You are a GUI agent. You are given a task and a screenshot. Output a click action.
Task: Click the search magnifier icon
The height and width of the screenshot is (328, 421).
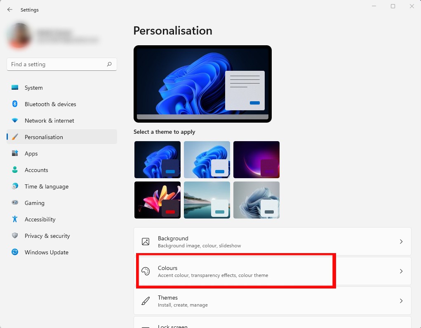click(109, 64)
